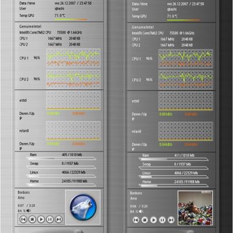
Task: Click the CPU 1 load graph in the light left panel
Action: pos(73,58)
